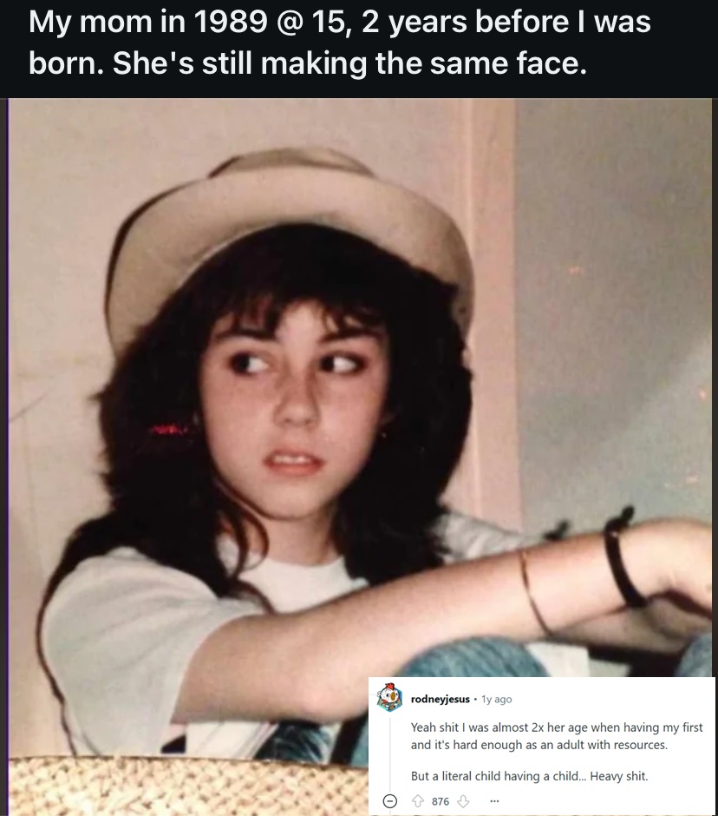Click the 876 vote count

click(441, 801)
